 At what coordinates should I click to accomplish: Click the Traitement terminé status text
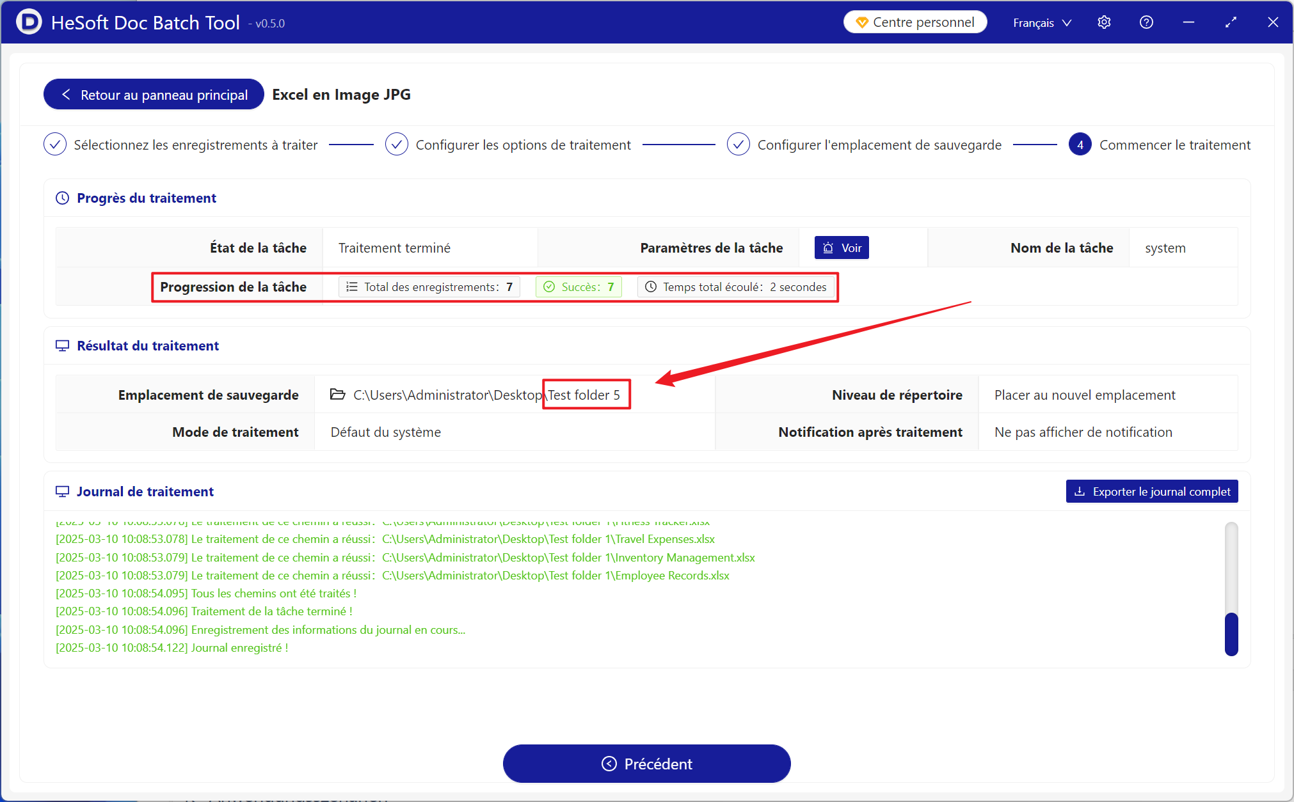point(394,248)
